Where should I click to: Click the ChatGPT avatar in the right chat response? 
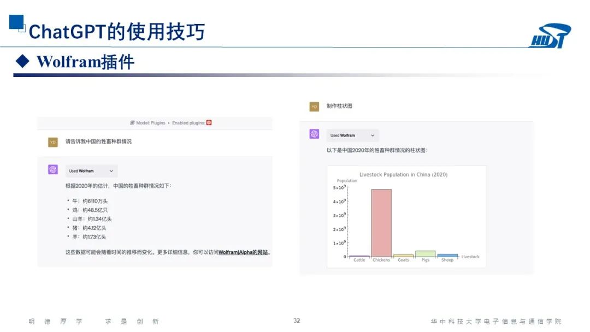(314, 134)
